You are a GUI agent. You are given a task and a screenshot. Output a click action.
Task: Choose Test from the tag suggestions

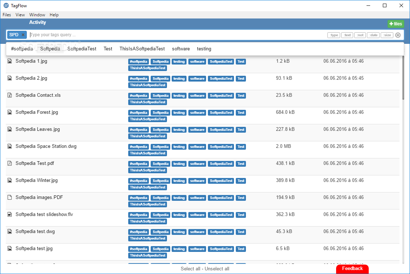[108, 49]
